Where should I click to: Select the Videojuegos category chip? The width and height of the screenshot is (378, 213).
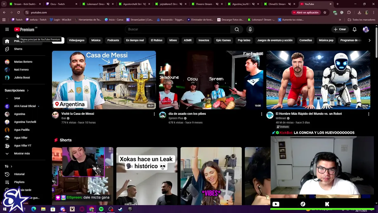(x=76, y=40)
